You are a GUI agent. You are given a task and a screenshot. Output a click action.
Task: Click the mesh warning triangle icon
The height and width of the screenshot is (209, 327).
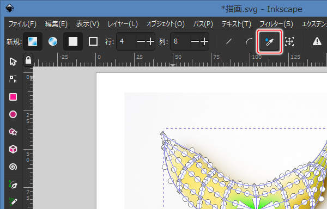pos(317,41)
